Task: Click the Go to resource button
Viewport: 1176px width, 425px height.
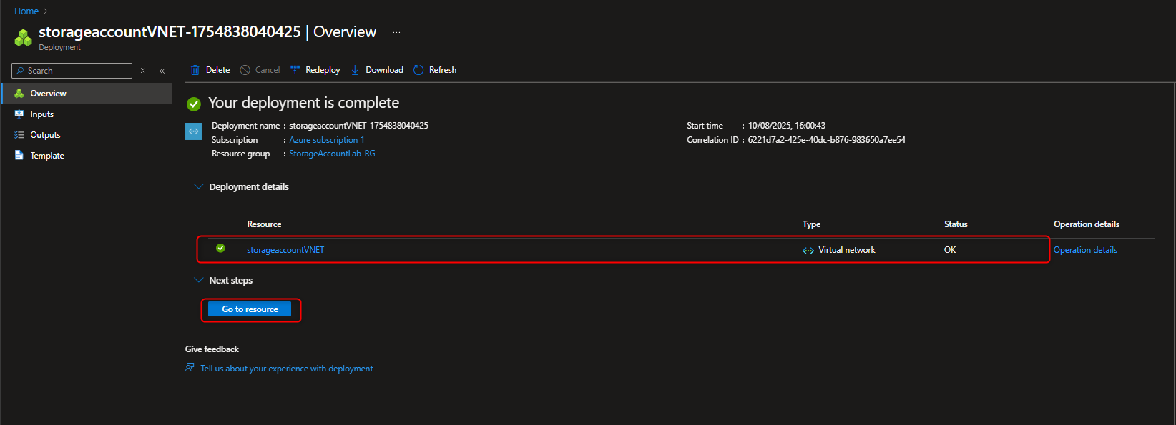Action: [x=250, y=309]
